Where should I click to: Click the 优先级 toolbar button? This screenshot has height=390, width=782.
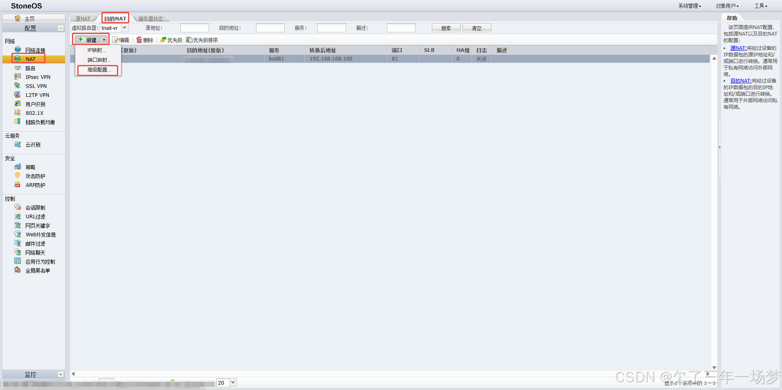click(171, 40)
